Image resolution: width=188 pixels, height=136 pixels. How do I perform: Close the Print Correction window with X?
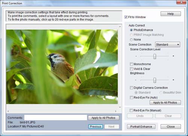pyautogui.click(x=181, y=2)
